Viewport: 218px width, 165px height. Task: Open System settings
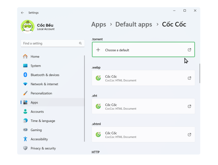(x=53, y=66)
